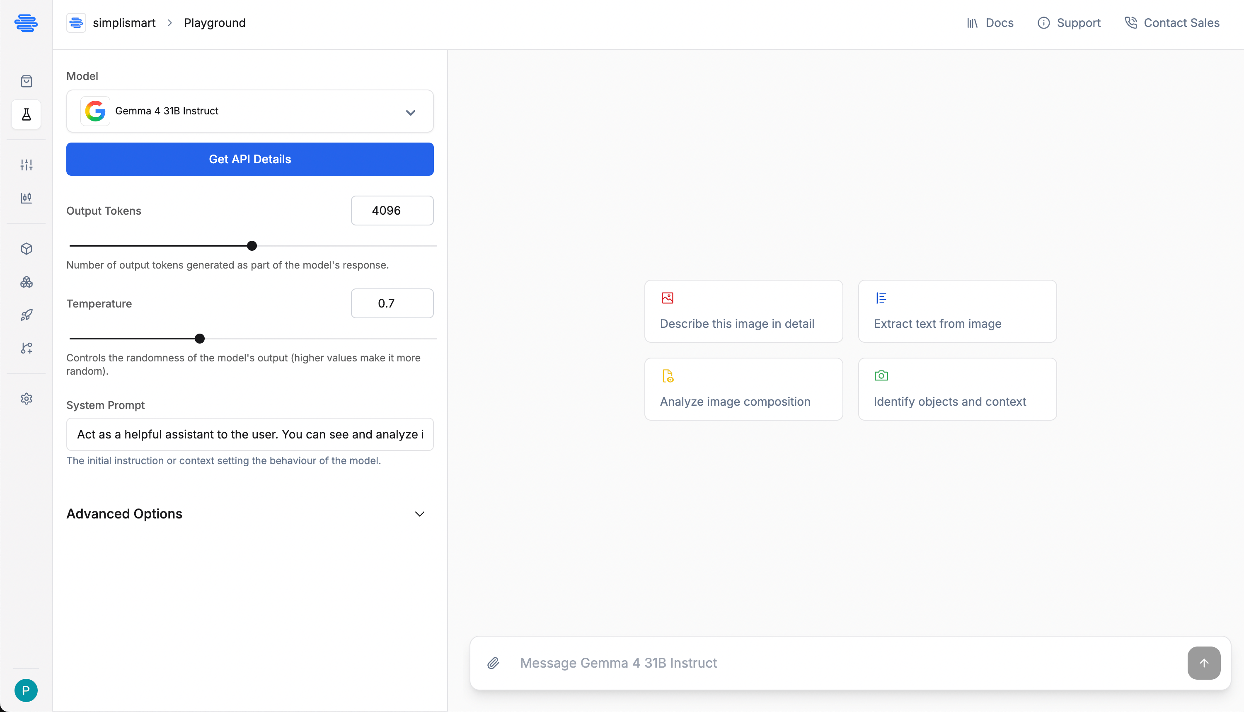Open the settings gear icon
This screenshot has height=712, width=1244.
point(27,399)
